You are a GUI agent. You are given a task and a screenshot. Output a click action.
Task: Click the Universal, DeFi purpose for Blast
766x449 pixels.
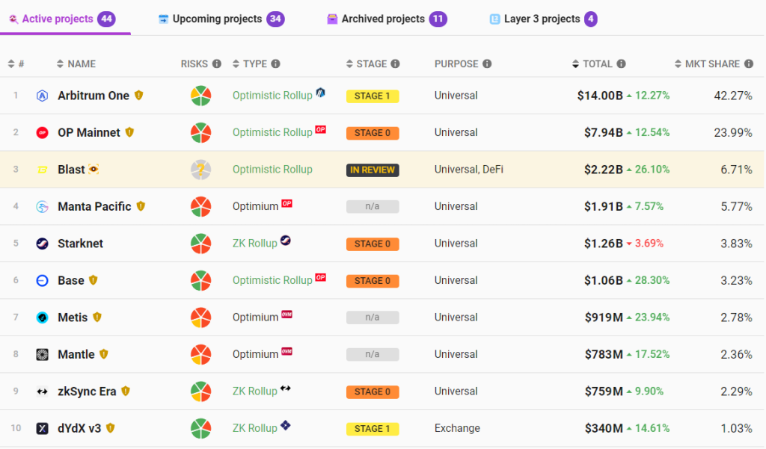(469, 170)
